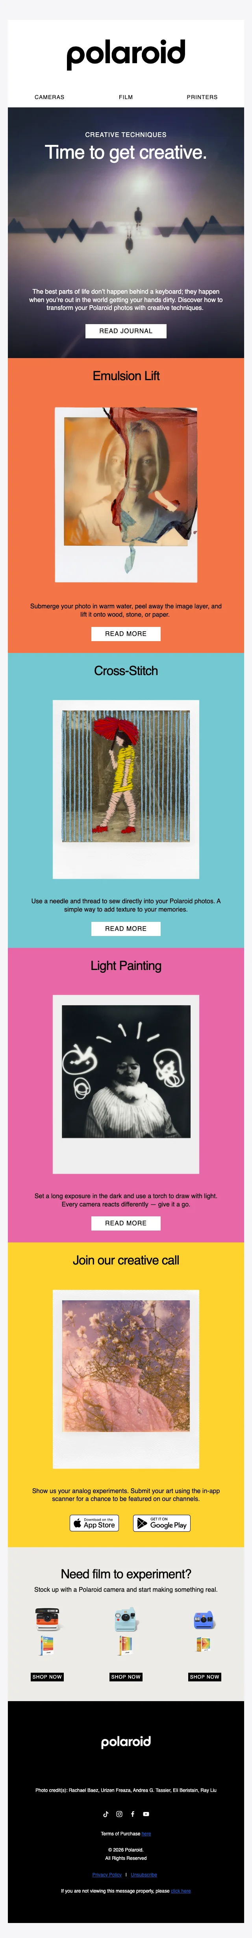This screenshot has height=1938, width=252.
Task: Tap the Get it on Google Play badge
Action: (161, 1523)
